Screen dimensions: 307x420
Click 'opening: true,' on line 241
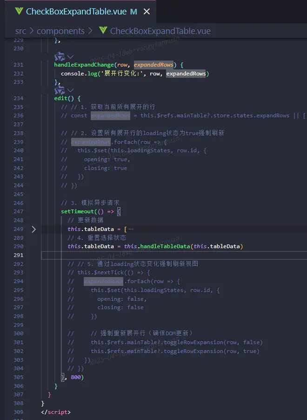107,159
